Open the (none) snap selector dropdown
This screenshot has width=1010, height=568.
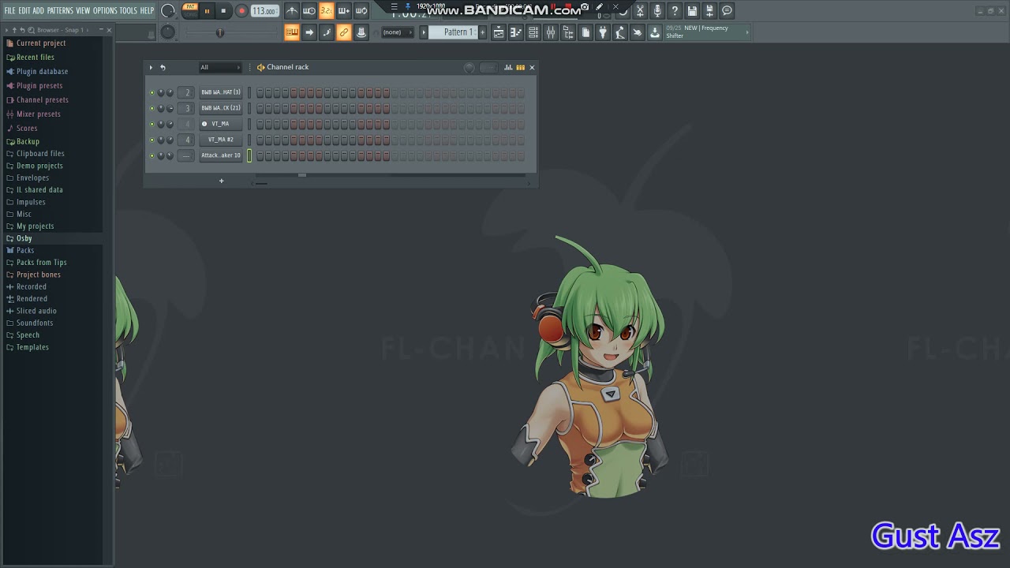[398, 32]
